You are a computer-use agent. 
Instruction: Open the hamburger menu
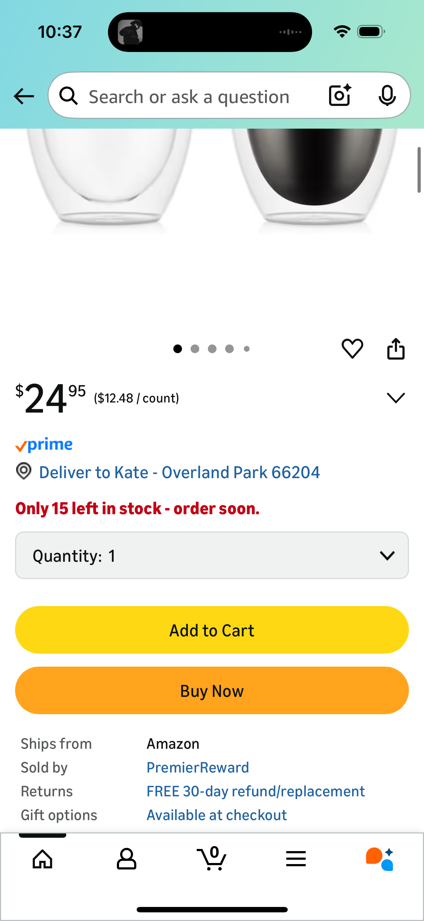(296, 859)
